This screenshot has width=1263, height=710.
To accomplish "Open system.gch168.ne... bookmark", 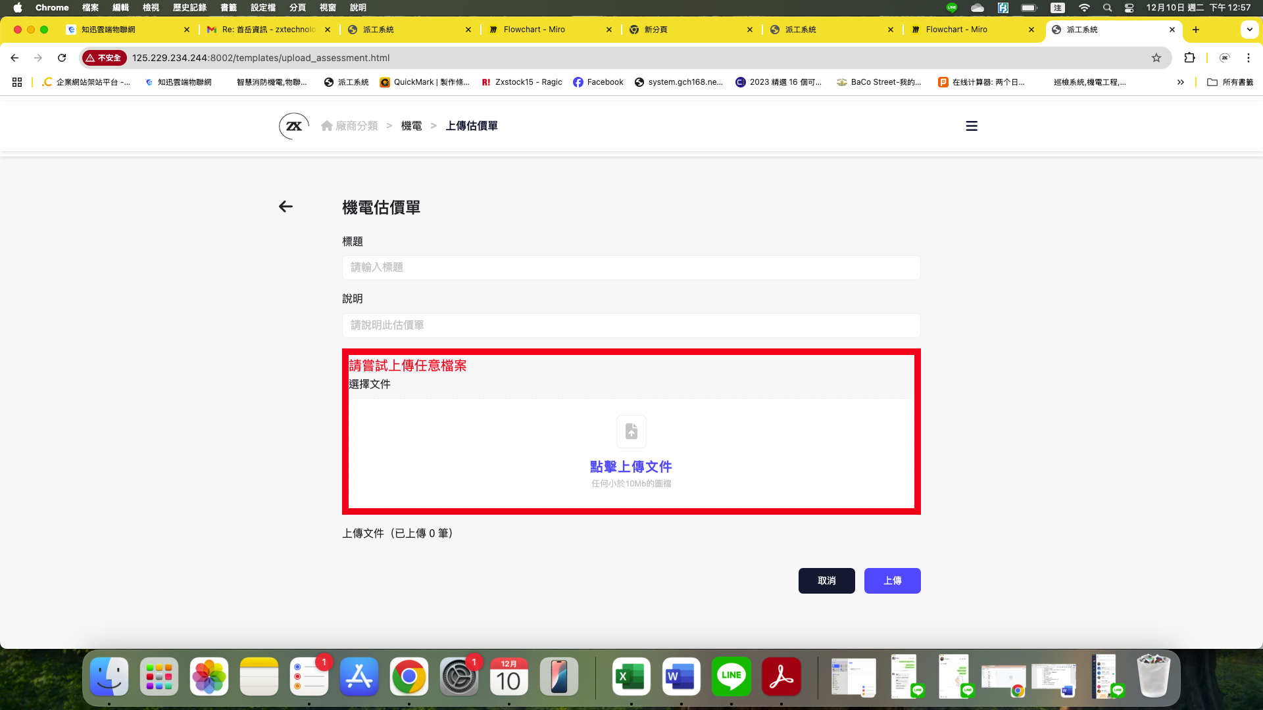I will pyautogui.click(x=679, y=82).
